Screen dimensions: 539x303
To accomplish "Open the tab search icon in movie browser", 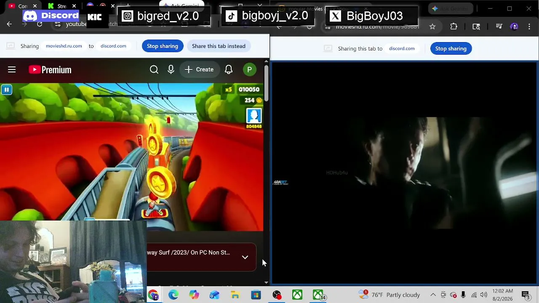I will click(x=476, y=27).
